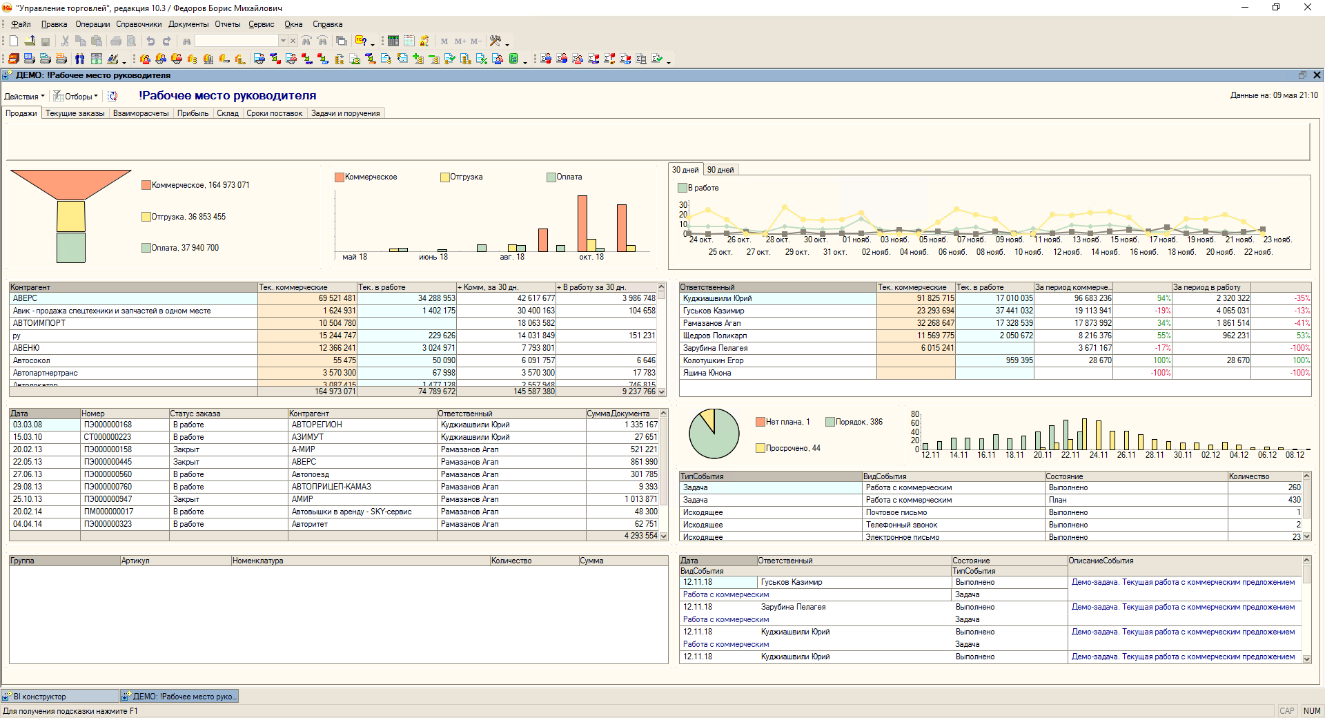Open the Calendar icon in toolbar
The image size is (1325, 718).
pyautogui.click(x=409, y=41)
